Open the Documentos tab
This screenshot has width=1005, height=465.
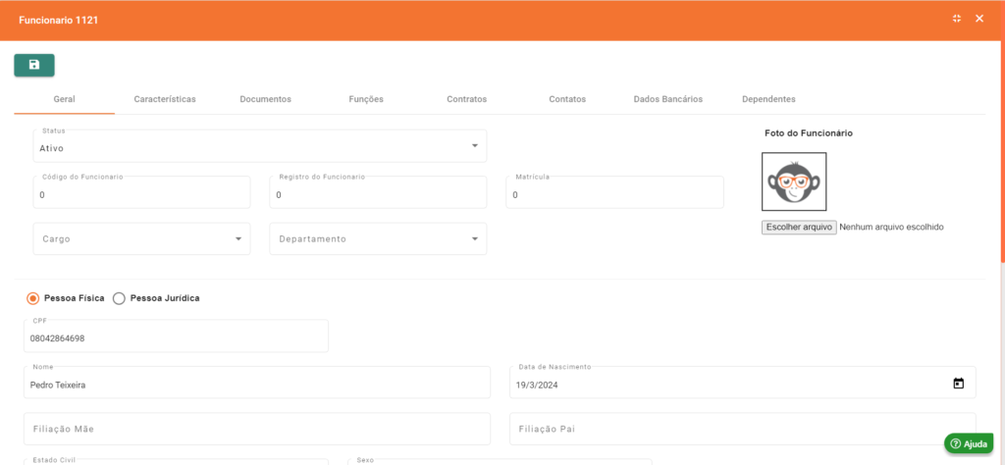pyautogui.click(x=265, y=99)
